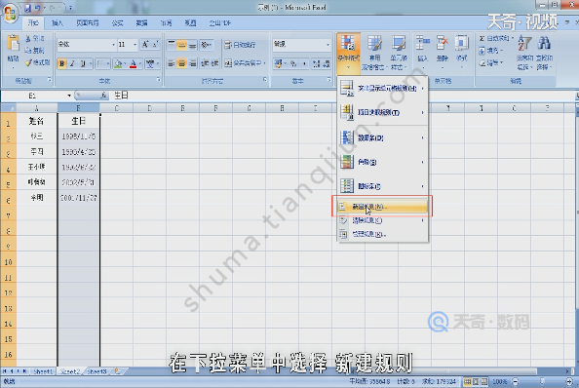Click the Decrease Decimal icon
579x388 pixels.
coord(326,64)
